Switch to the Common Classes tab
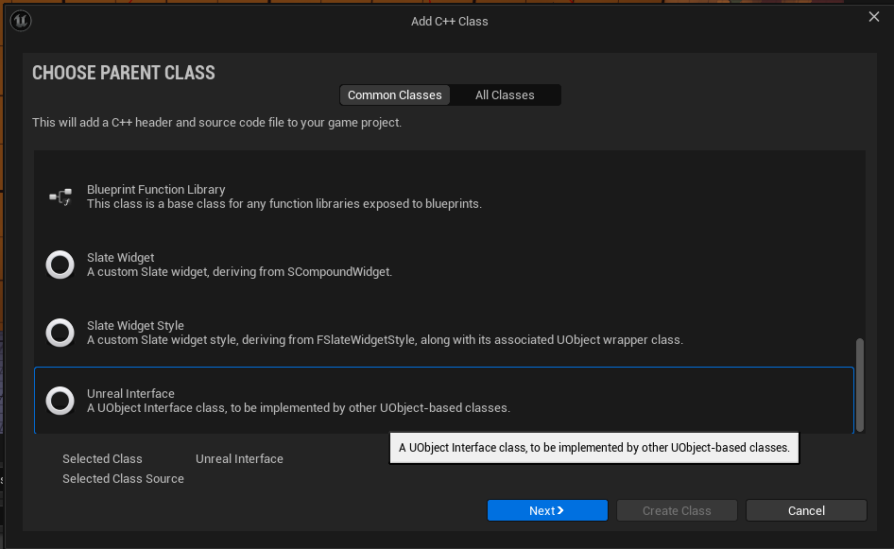894x549 pixels. (394, 95)
